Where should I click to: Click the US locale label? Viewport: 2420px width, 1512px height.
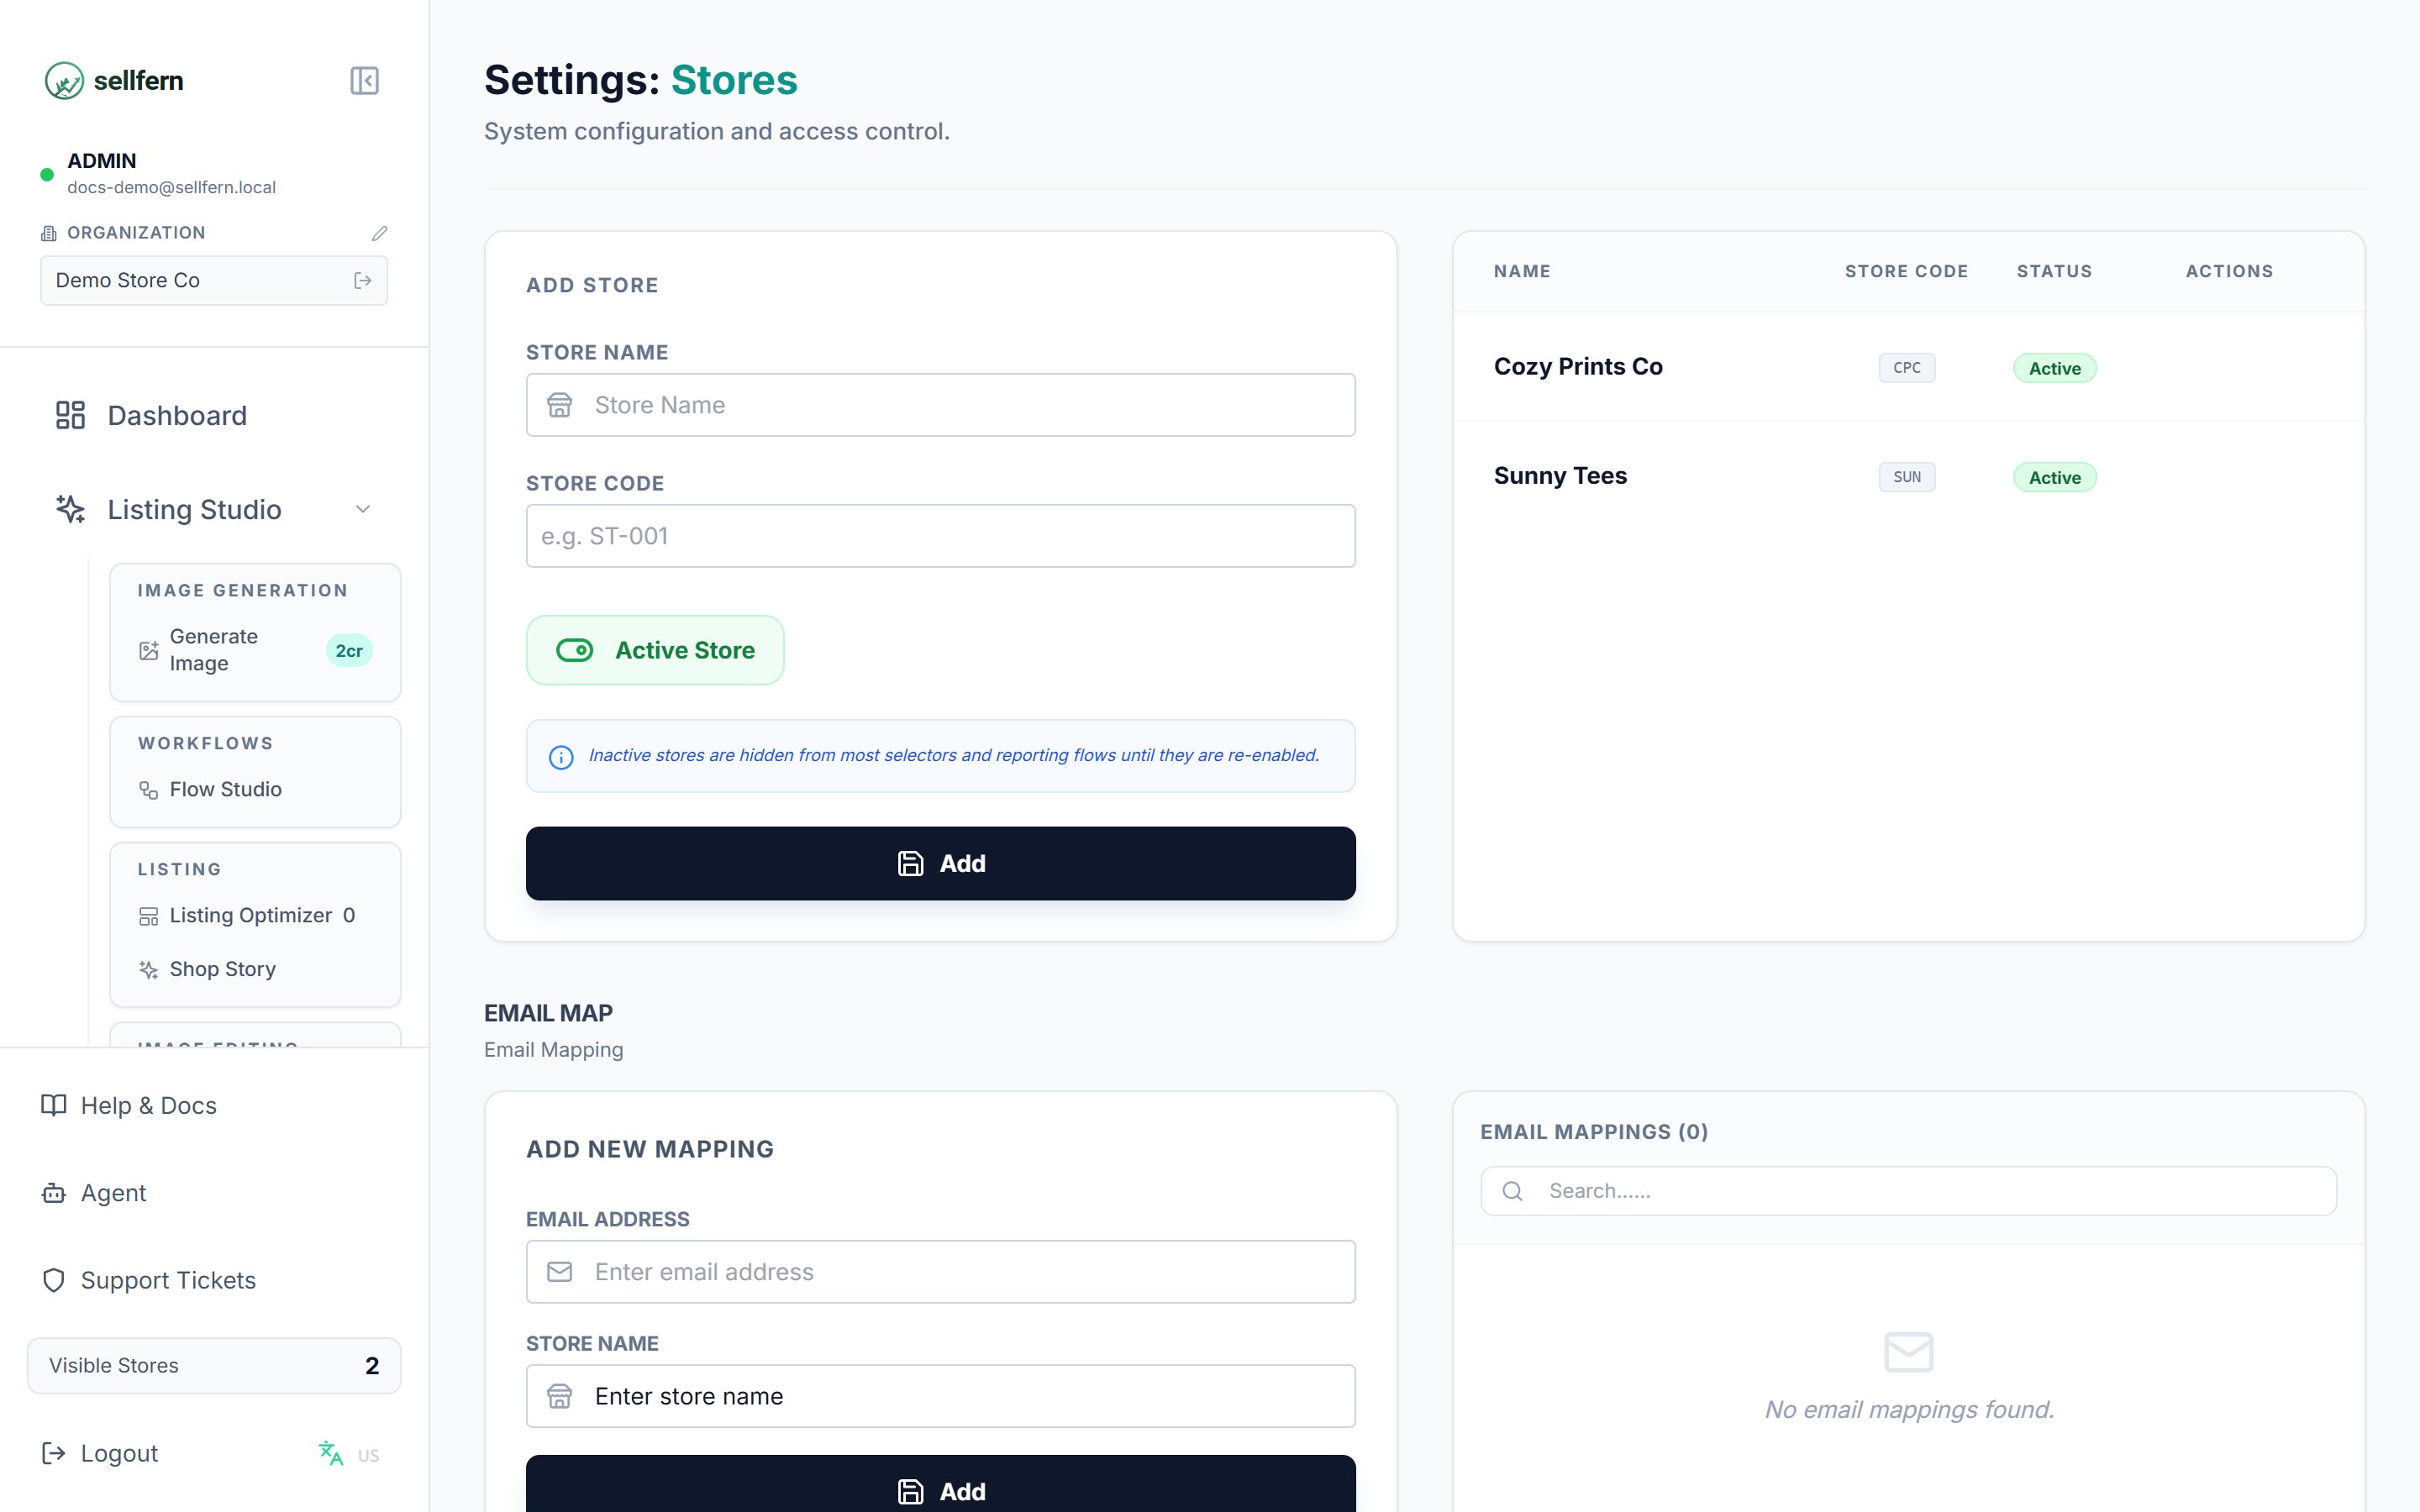[x=368, y=1456]
